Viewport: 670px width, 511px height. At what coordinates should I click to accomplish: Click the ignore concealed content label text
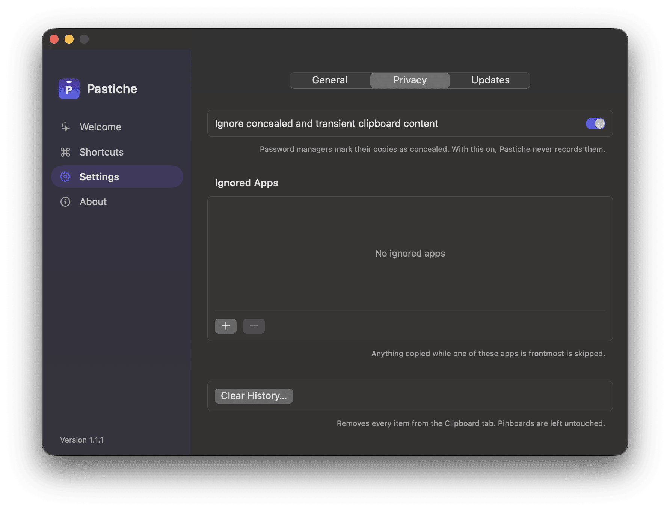tap(326, 124)
